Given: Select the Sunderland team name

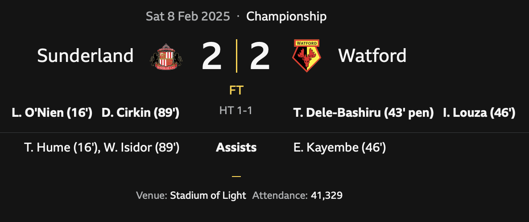Looking at the screenshot, I should click(x=85, y=56).
